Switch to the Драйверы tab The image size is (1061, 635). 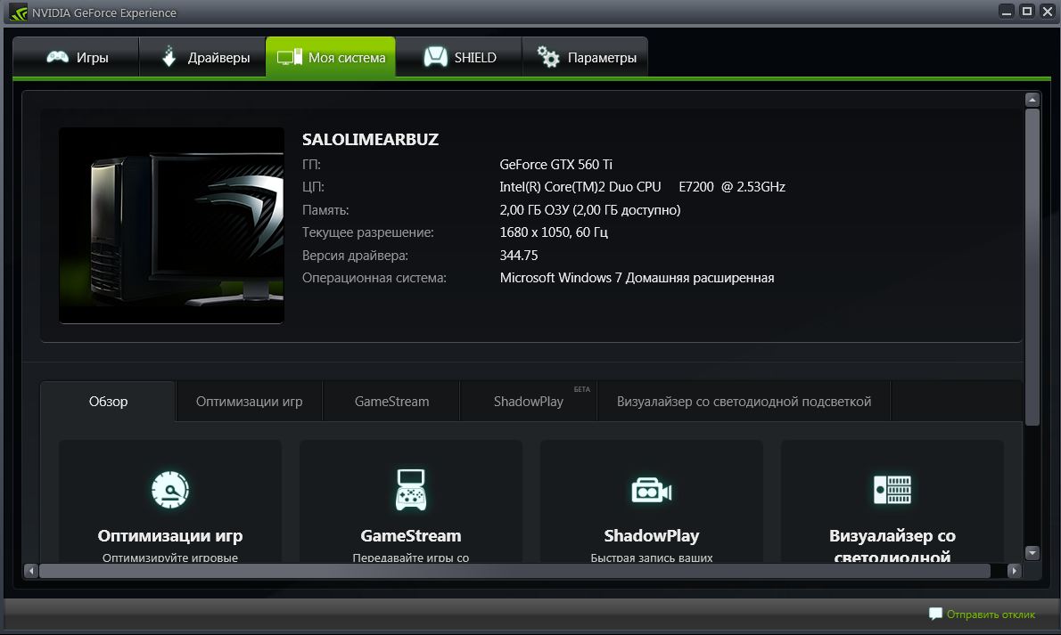pos(202,58)
